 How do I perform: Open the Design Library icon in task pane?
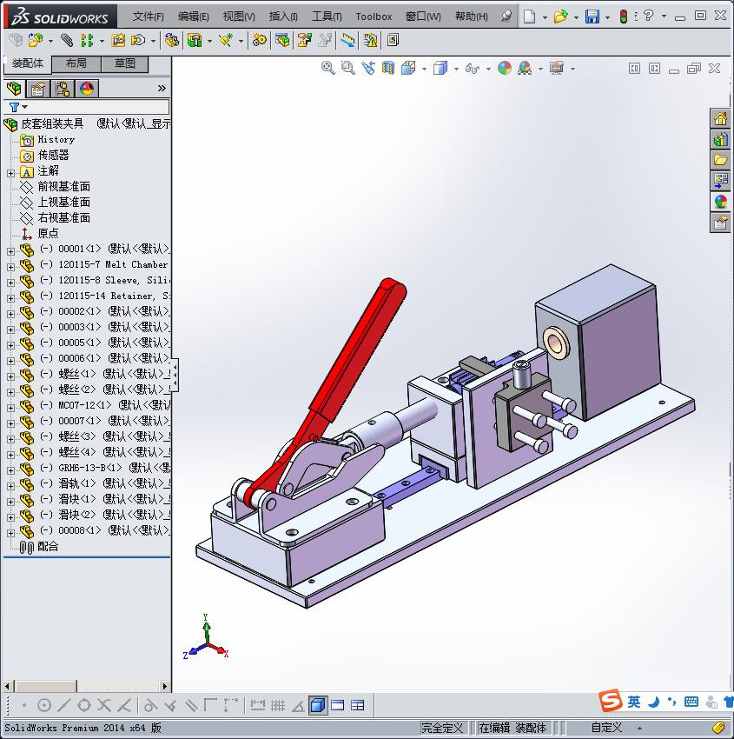(720, 139)
